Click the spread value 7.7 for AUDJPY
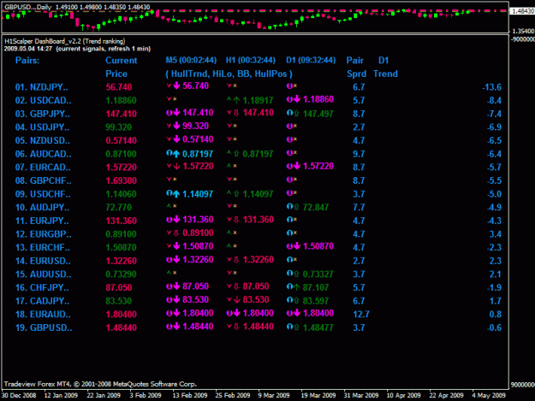535x401 pixels. 359,207
